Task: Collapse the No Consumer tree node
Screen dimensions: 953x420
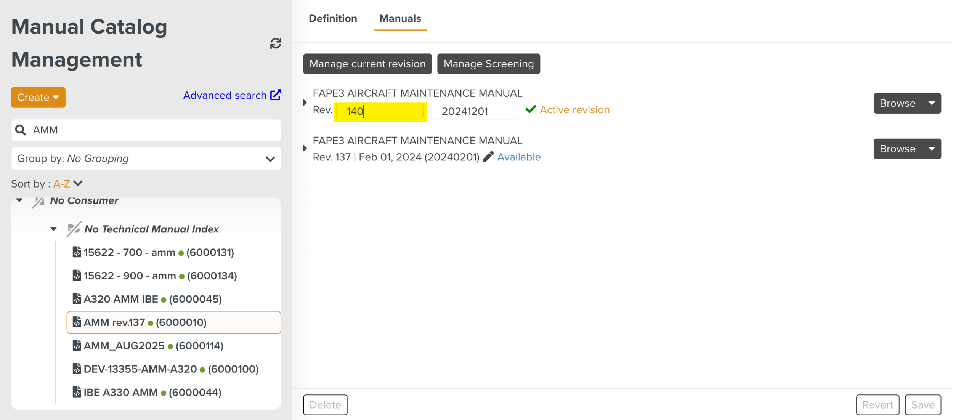Action: (19, 200)
